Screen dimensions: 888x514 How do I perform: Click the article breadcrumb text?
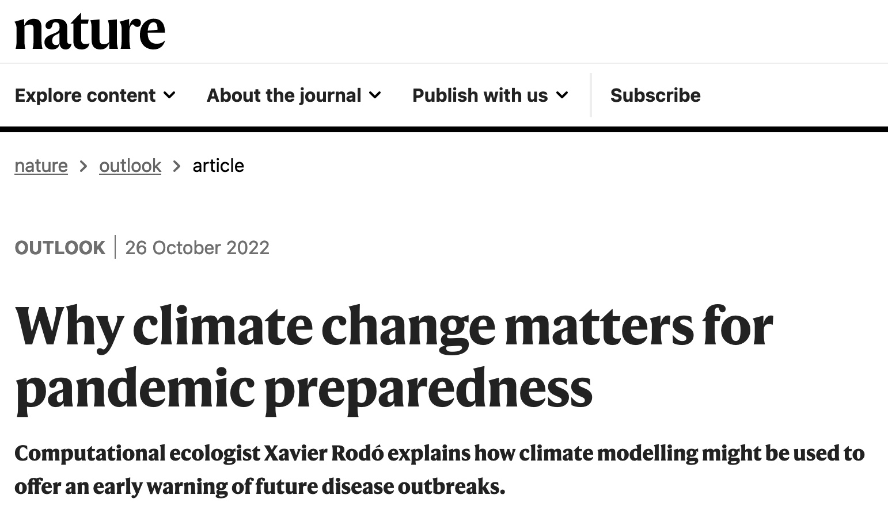coord(218,166)
